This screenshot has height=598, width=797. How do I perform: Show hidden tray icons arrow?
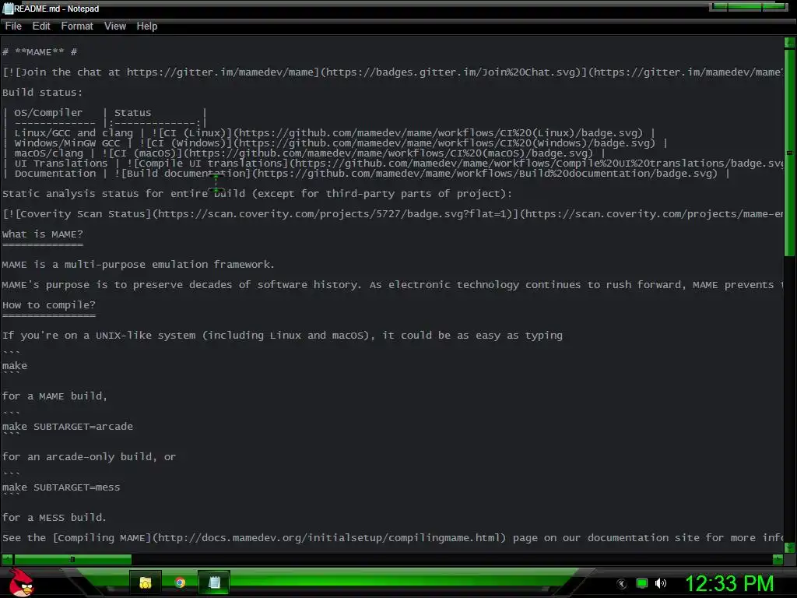[x=622, y=584]
